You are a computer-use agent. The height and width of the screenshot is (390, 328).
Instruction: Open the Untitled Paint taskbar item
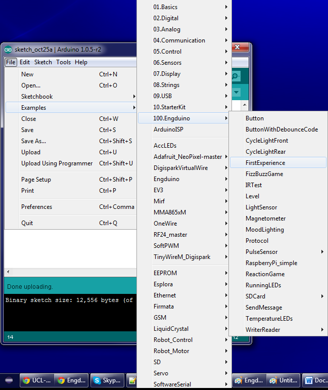283,380
